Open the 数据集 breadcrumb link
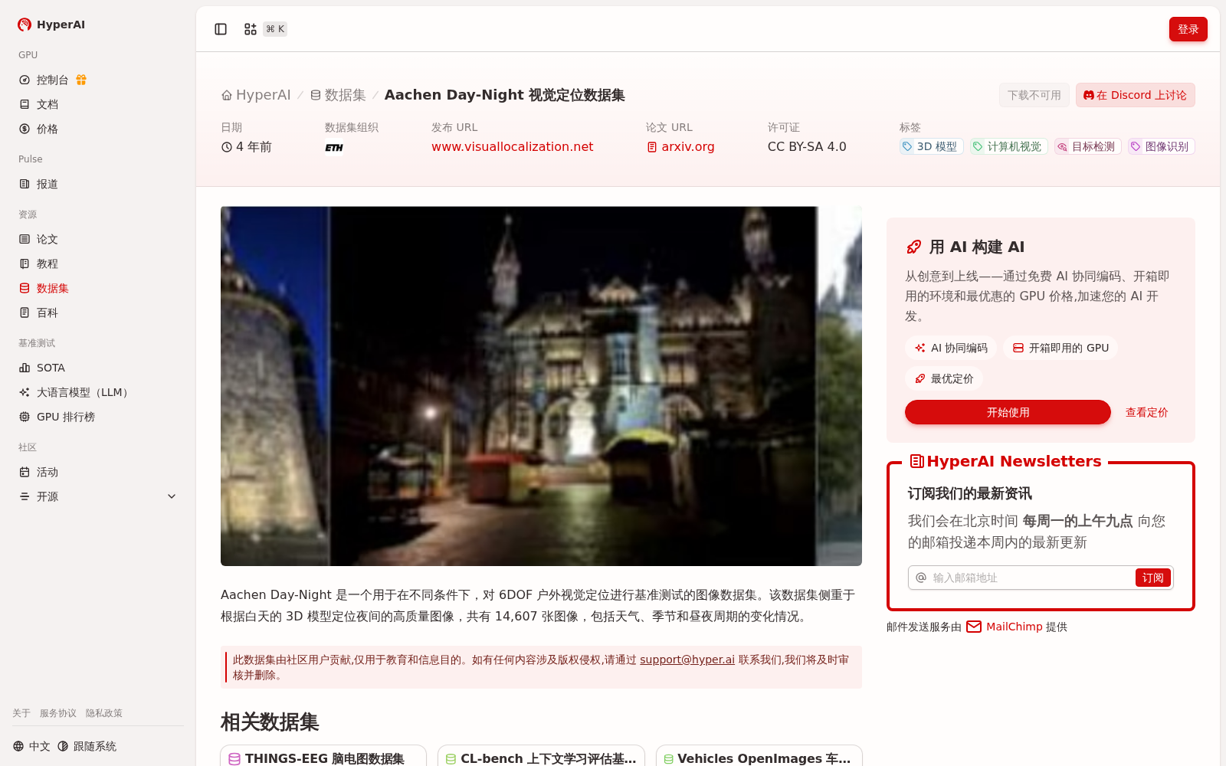1226x766 pixels. [338, 95]
